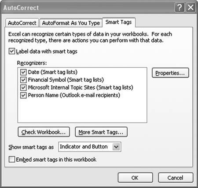Uncheck the Date recognizer checkbox

(23, 72)
